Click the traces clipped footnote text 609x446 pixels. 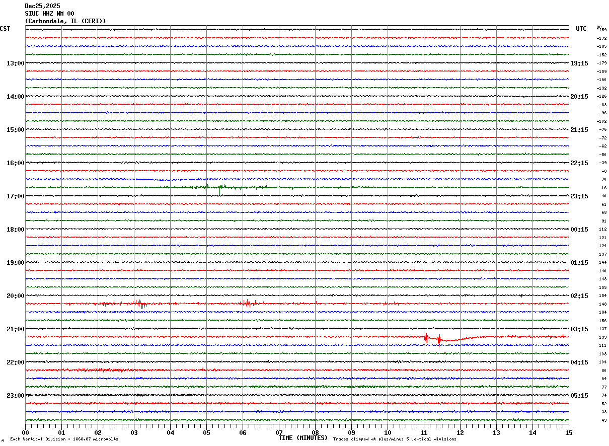point(395,439)
